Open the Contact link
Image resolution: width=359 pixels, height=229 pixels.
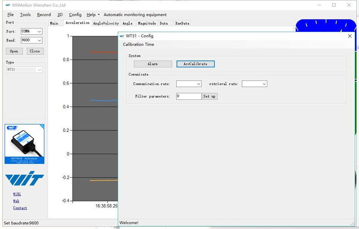(x=20, y=208)
